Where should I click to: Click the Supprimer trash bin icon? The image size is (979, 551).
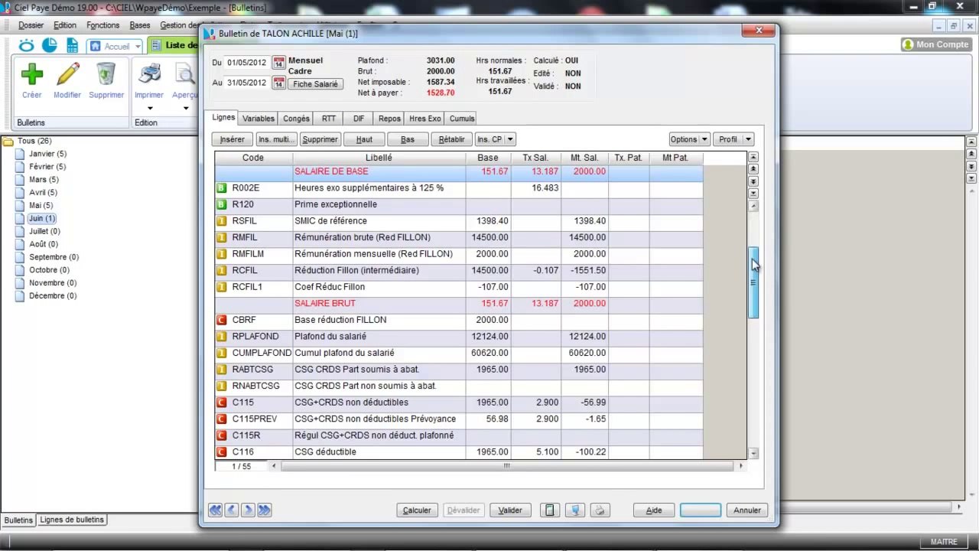pos(106,74)
